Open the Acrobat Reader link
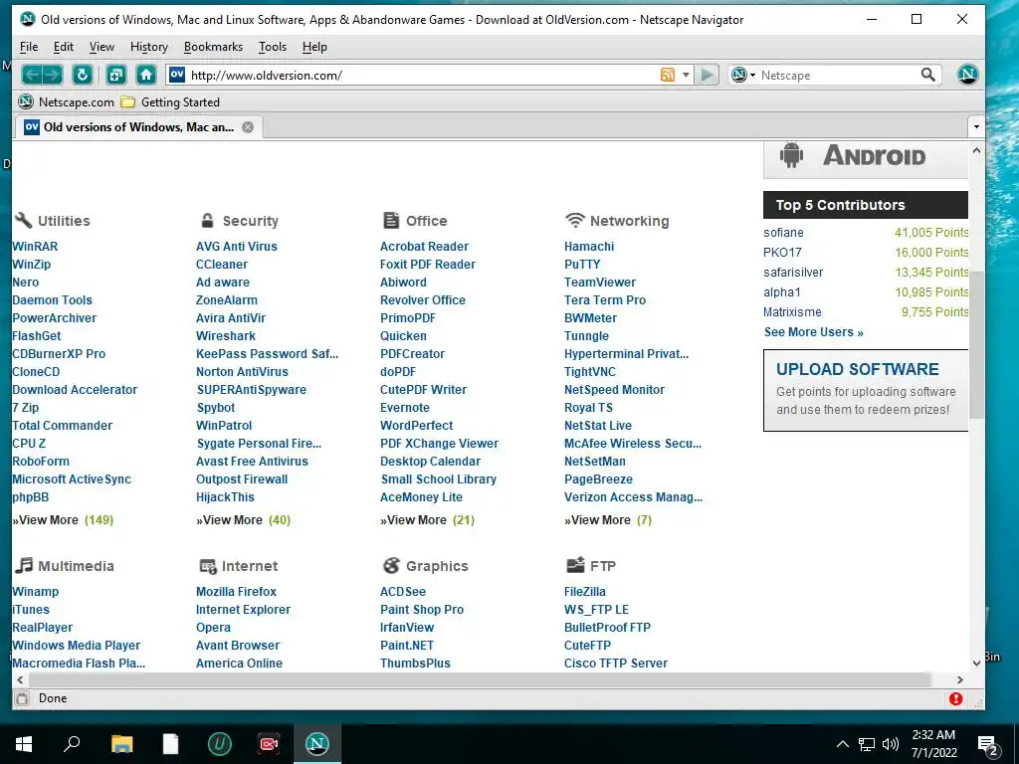 pyautogui.click(x=424, y=247)
